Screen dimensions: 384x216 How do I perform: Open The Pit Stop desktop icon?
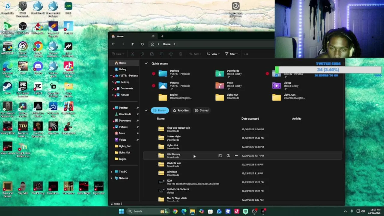point(38,188)
